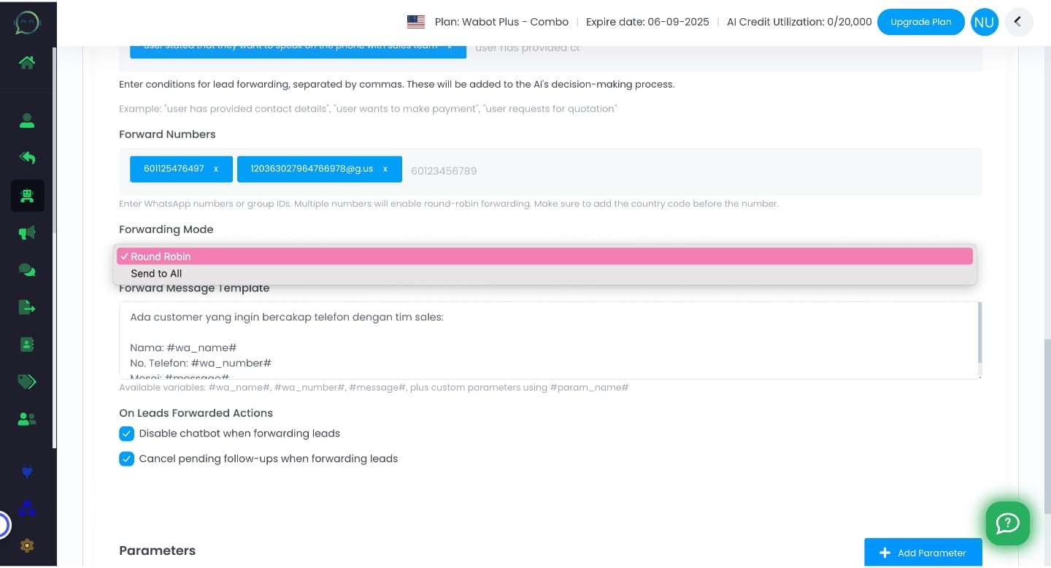This screenshot has height=568, width=1051.
Task: Remove the 601125476497 forward number chip
Action: pos(216,169)
